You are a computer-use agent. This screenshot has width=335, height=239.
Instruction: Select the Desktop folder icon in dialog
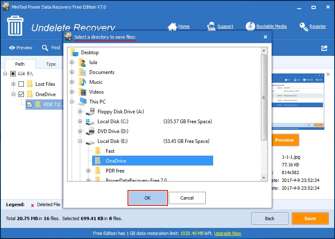click(74, 53)
